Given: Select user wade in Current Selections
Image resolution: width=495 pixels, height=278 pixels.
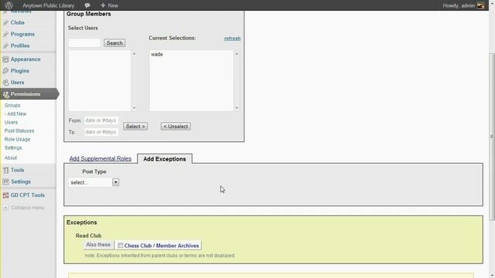Looking at the screenshot, I should (157, 54).
